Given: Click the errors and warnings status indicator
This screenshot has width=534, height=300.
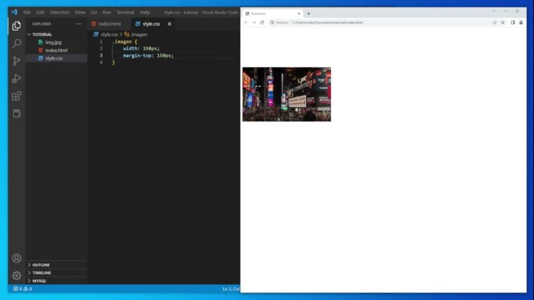Looking at the screenshot, I should click(x=22, y=289).
